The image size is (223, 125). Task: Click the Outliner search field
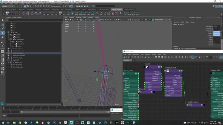pos(36,20)
